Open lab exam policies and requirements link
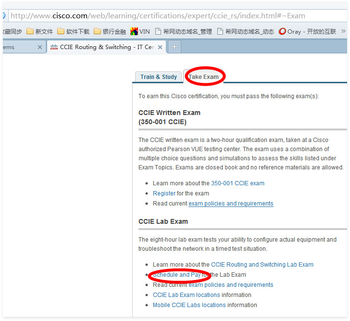 point(231,285)
